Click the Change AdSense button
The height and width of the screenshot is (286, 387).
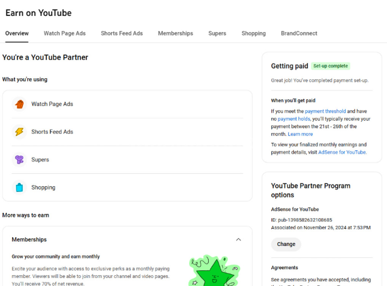(x=286, y=244)
